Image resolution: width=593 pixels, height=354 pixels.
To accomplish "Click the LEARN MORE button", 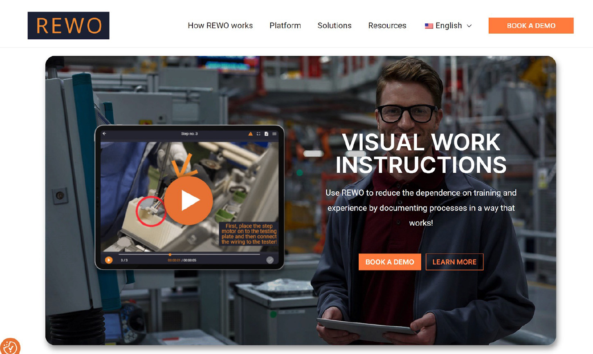I will 454,262.
